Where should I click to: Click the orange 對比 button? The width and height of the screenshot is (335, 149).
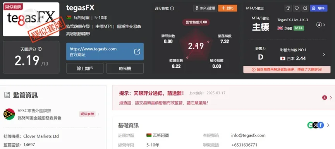228,8
